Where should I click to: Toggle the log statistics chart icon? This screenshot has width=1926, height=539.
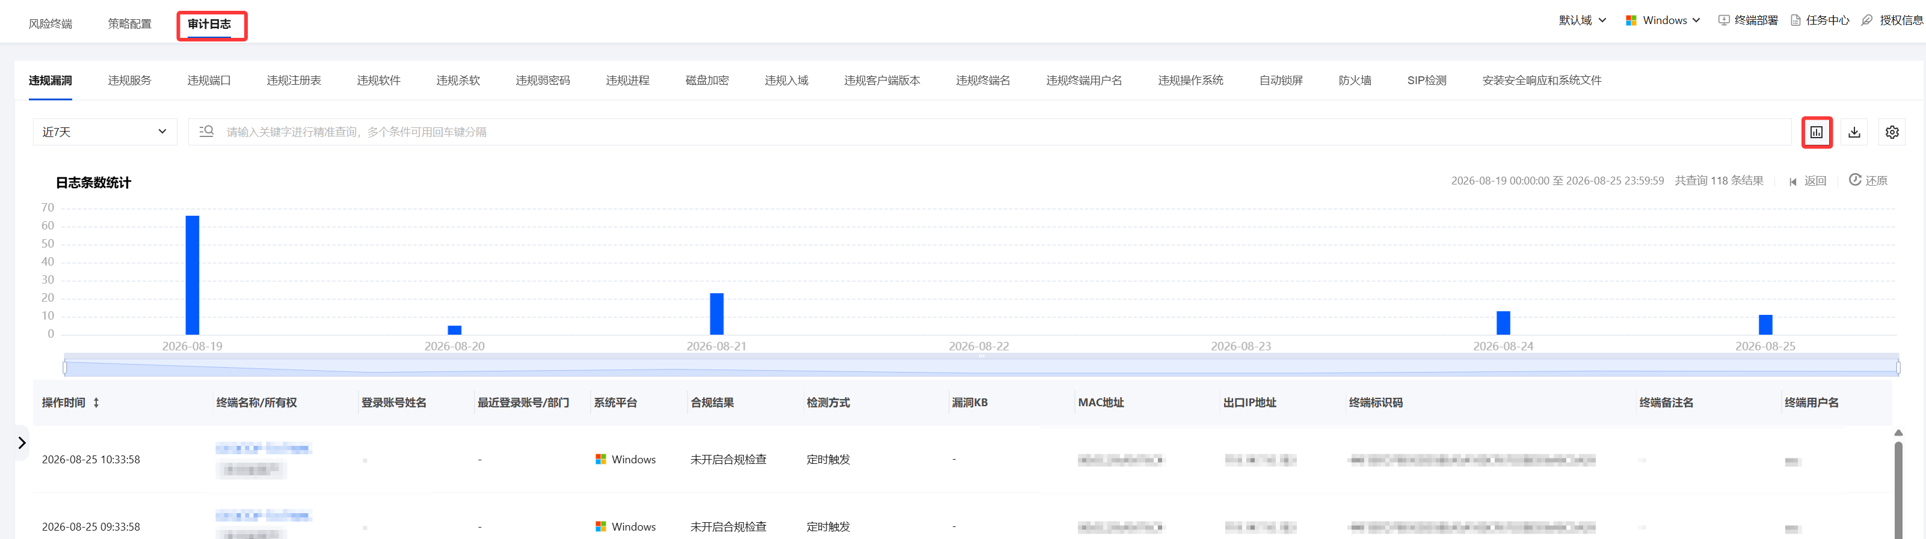(1816, 132)
